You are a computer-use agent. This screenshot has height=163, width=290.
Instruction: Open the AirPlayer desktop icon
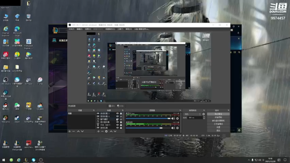(29, 81)
